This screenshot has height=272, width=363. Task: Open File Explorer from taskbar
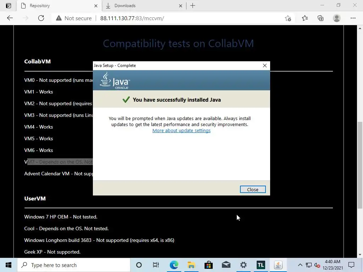[x=191, y=265]
